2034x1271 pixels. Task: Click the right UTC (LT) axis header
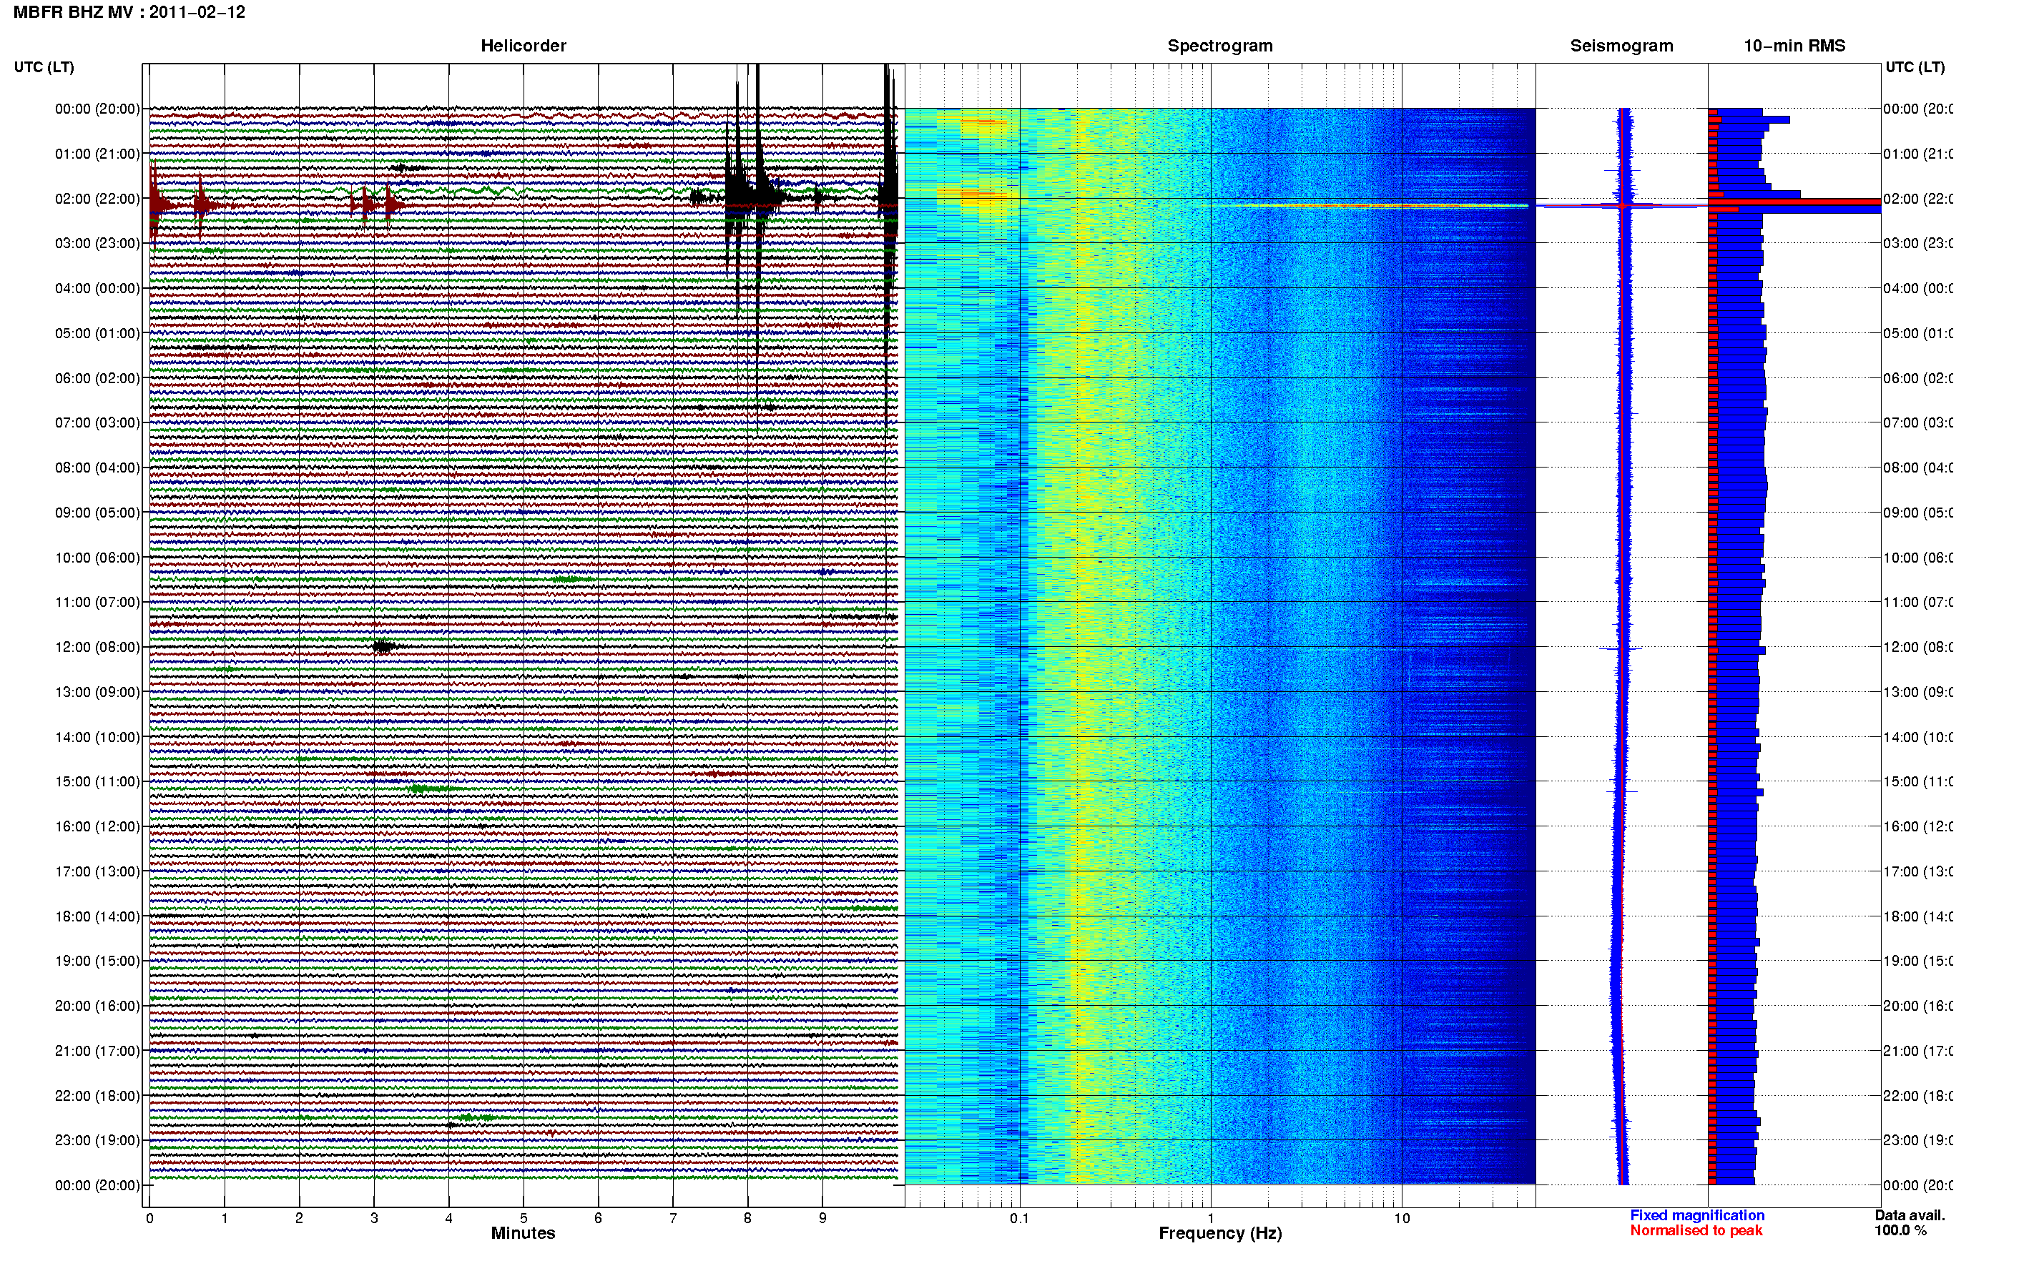[x=1915, y=67]
